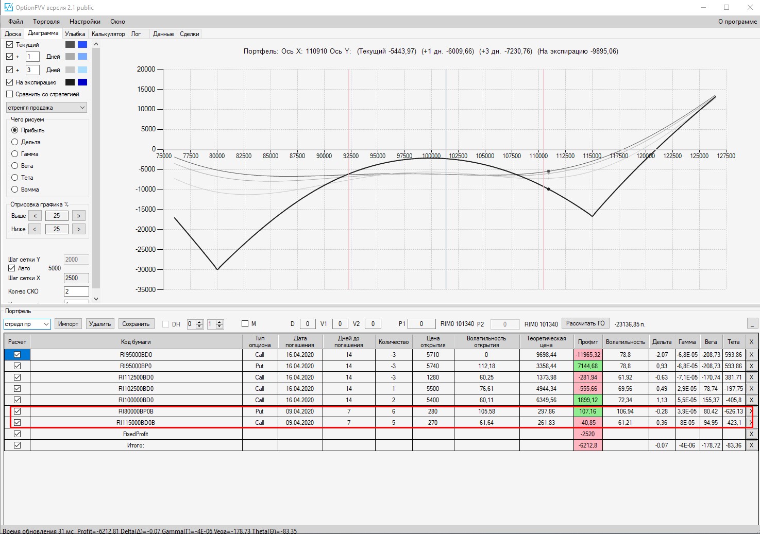The width and height of the screenshot is (760, 534).
Task: Click the Удалить button
Action: [x=100, y=324]
